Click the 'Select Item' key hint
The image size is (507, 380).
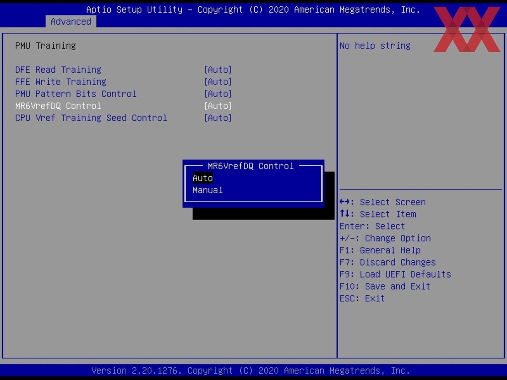[x=378, y=214]
